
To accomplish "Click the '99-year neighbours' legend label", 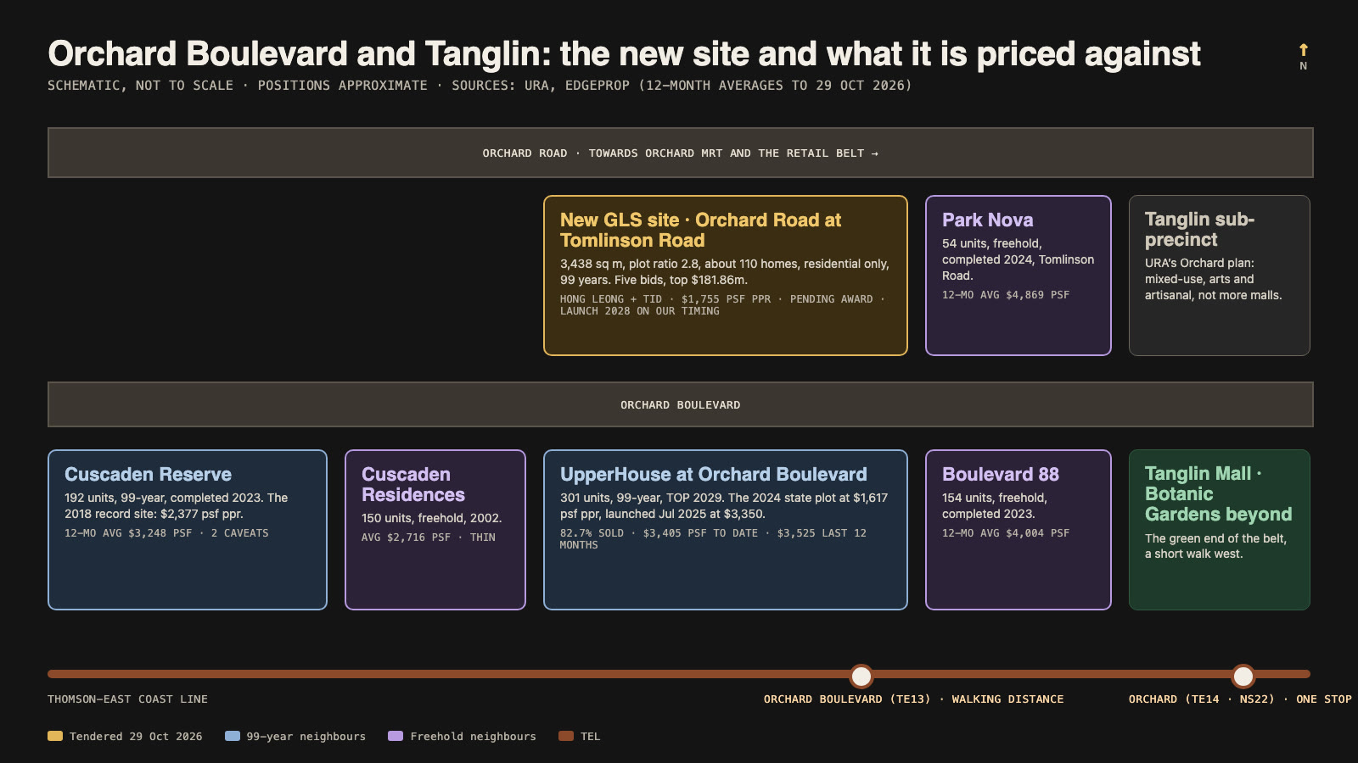I will [x=306, y=736].
